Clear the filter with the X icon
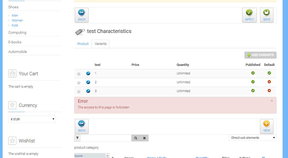The image size is (288, 158). point(144,138)
